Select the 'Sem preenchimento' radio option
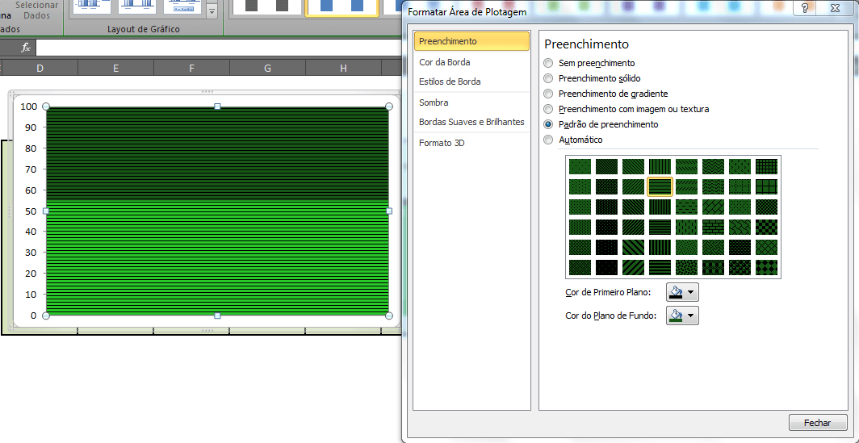This screenshot has height=443, width=859. coord(549,63)
